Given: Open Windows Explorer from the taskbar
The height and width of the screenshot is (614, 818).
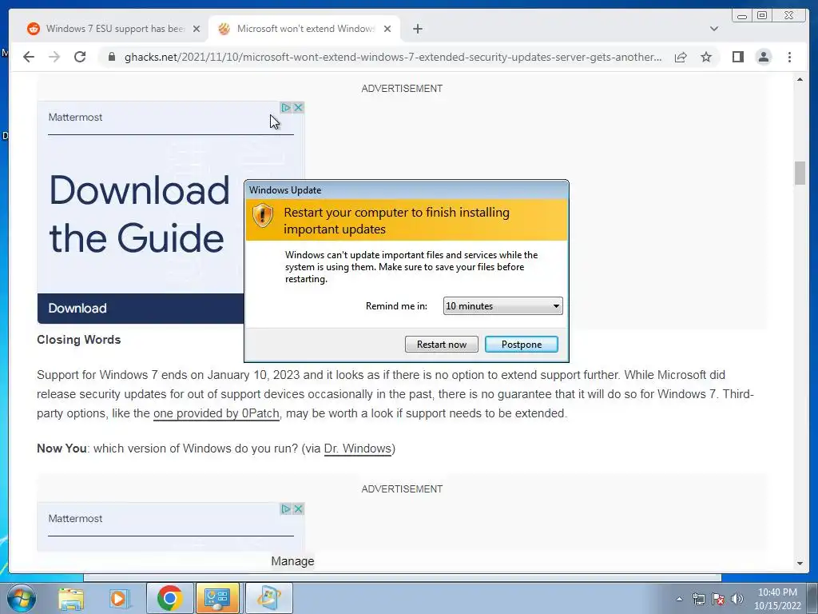Looking at the screenshot, I should 71,598.
